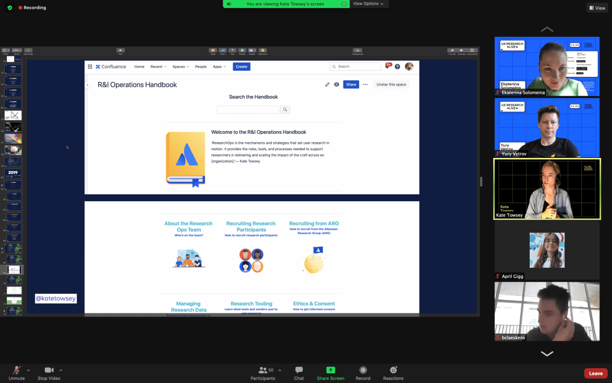Open the Keynote Document inspector
Image resolution: width=612 pixels, height=383 pixels.
(472, 50)
